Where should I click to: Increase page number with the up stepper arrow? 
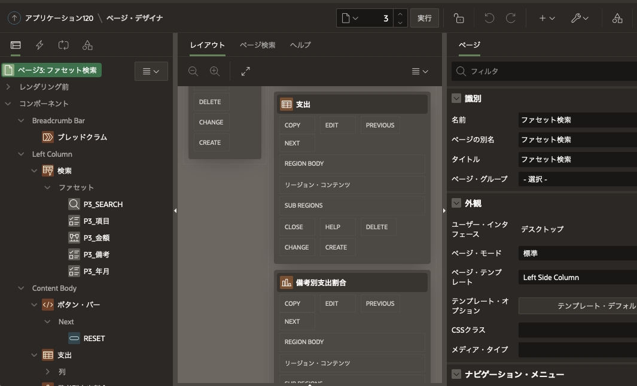tap(400, 14)
